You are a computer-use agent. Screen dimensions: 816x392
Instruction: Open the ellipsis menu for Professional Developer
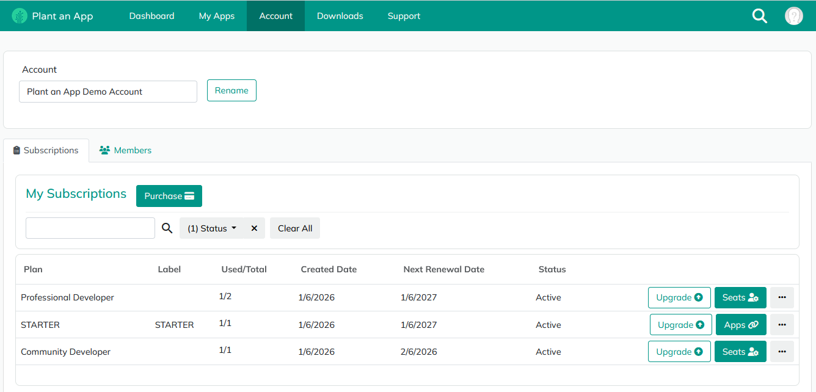[782, 297]
